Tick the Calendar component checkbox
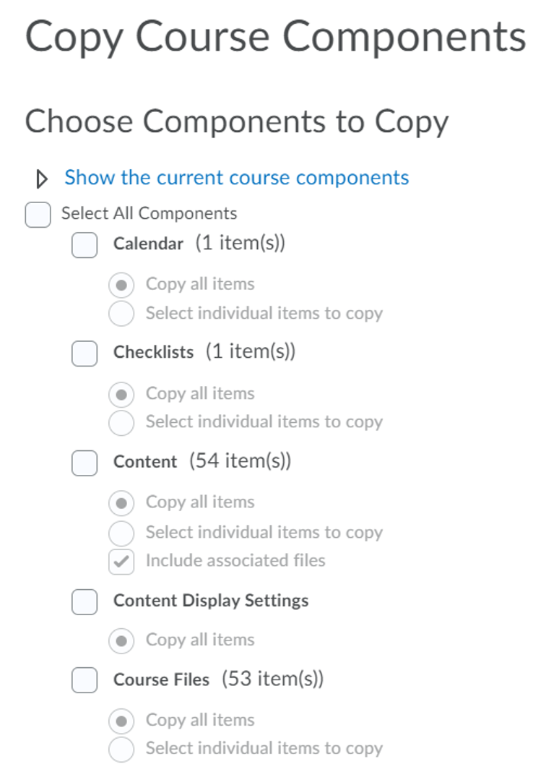This screenshot has height=772, width=559. 84,245
